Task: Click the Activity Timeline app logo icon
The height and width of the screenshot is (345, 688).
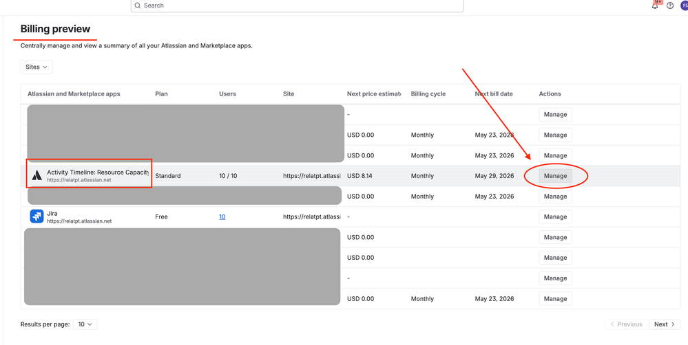Action: tap(37, 175)
